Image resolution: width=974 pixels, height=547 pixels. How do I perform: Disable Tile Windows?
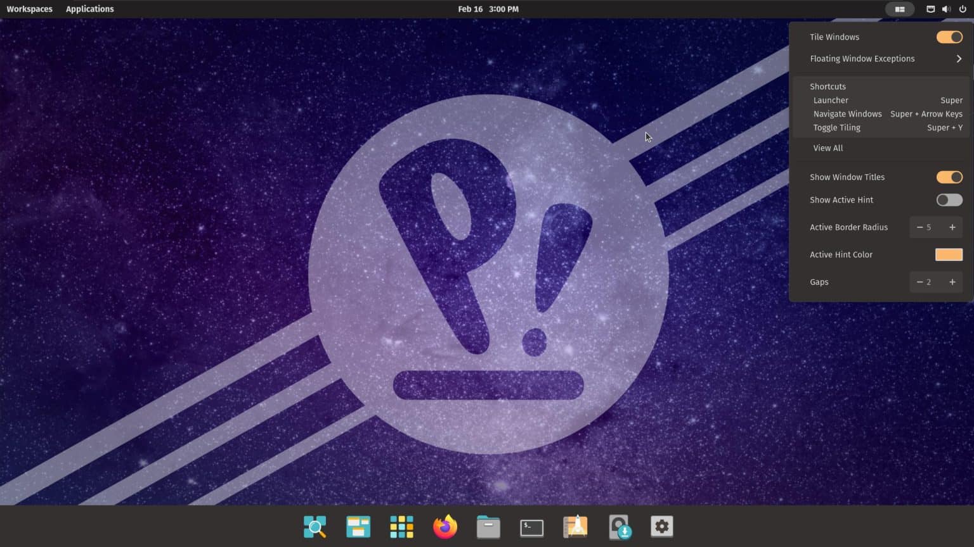tap(949, 37)
